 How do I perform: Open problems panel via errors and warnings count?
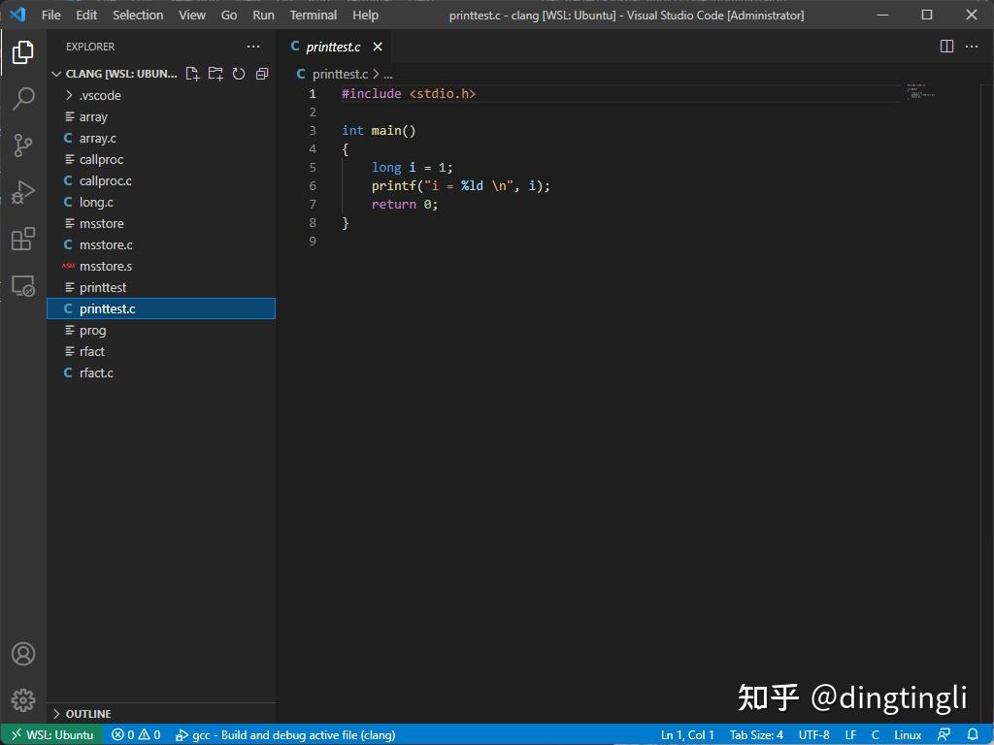(x=136, y=735)
